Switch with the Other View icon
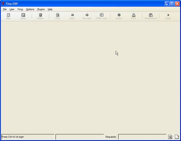The width and height of the screenshot is (181, 141). (101, 15)
